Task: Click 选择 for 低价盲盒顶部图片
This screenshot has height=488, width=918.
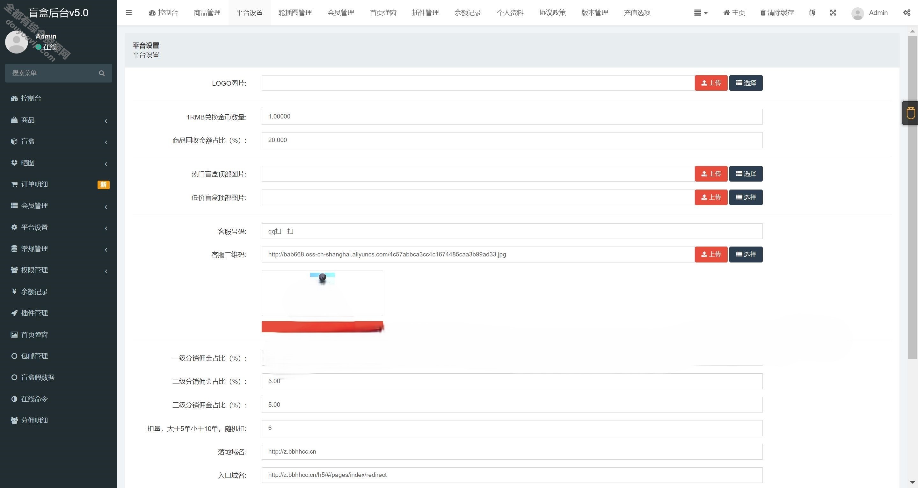Action: click(x=746, y=197)
